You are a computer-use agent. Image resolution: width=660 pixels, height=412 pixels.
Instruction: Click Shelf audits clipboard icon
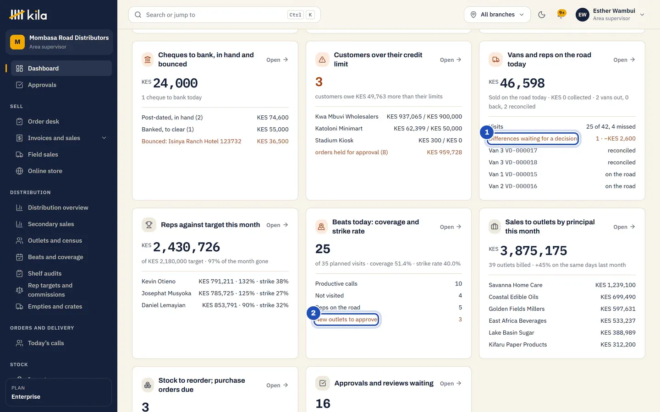click(x=19, y=273)
